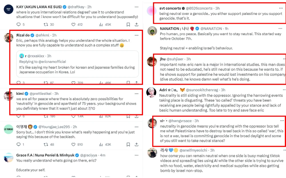This screenshot has height=178, width=286.
Task: Open more options on kimi's tweet
Action: pyautogui.click(x=137, y=94)
